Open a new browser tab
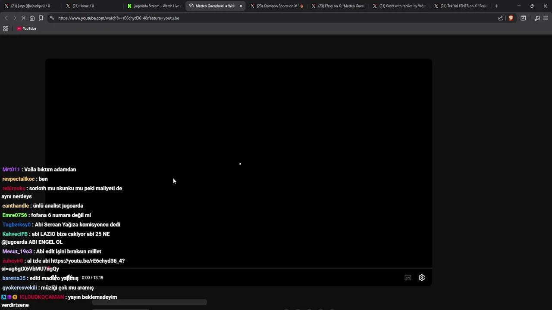This screenshot has height=310, width=552. (x=496, y=6)
